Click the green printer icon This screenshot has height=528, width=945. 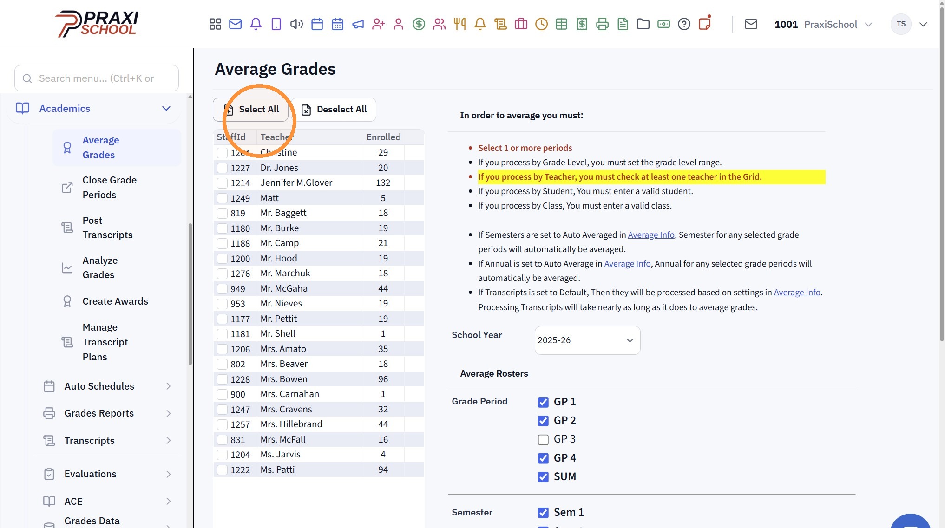click(x=603, y=24)
